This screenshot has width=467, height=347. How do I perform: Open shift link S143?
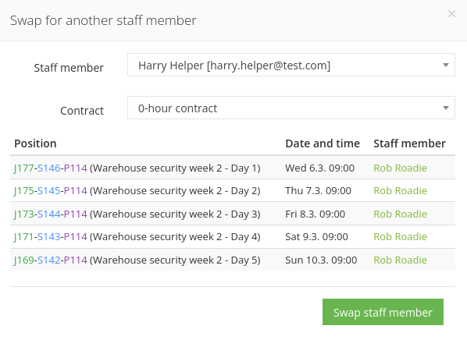pyautogui.click(x=49, y=237)
